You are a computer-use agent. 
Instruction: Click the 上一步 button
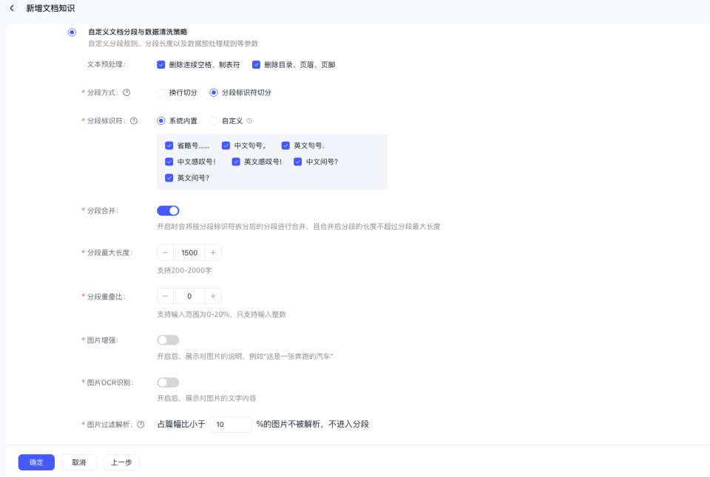(x=121, y=462)
